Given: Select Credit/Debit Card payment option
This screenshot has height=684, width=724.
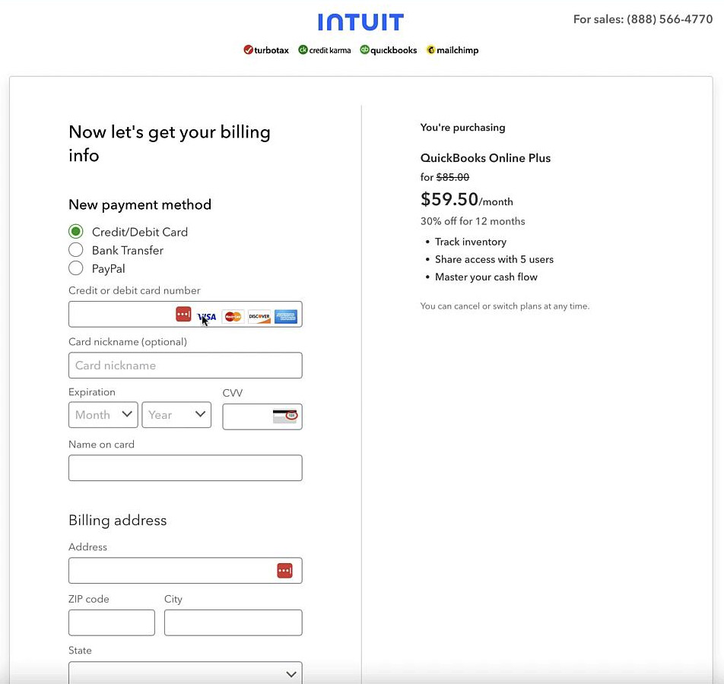Looking at the screenshot, I should pyautogui.click(x=76, y=232).
